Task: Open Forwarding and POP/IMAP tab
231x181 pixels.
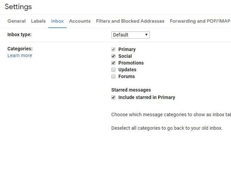Action: tap(200, 21)
